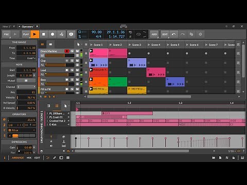Stop transport playback
This screenshot has width=247, height=185.
tap(44, 34)
